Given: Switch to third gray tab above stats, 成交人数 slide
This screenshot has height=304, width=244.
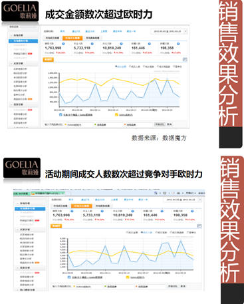Looking at the screenshot, I should (x=102, y=206).
